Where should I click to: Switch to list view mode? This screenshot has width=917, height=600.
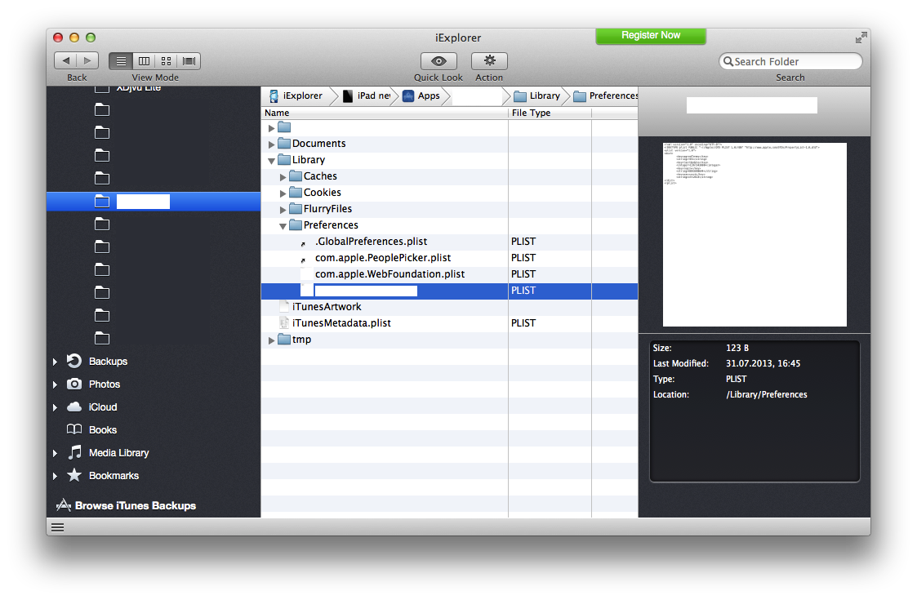click(x=121, y=61)
